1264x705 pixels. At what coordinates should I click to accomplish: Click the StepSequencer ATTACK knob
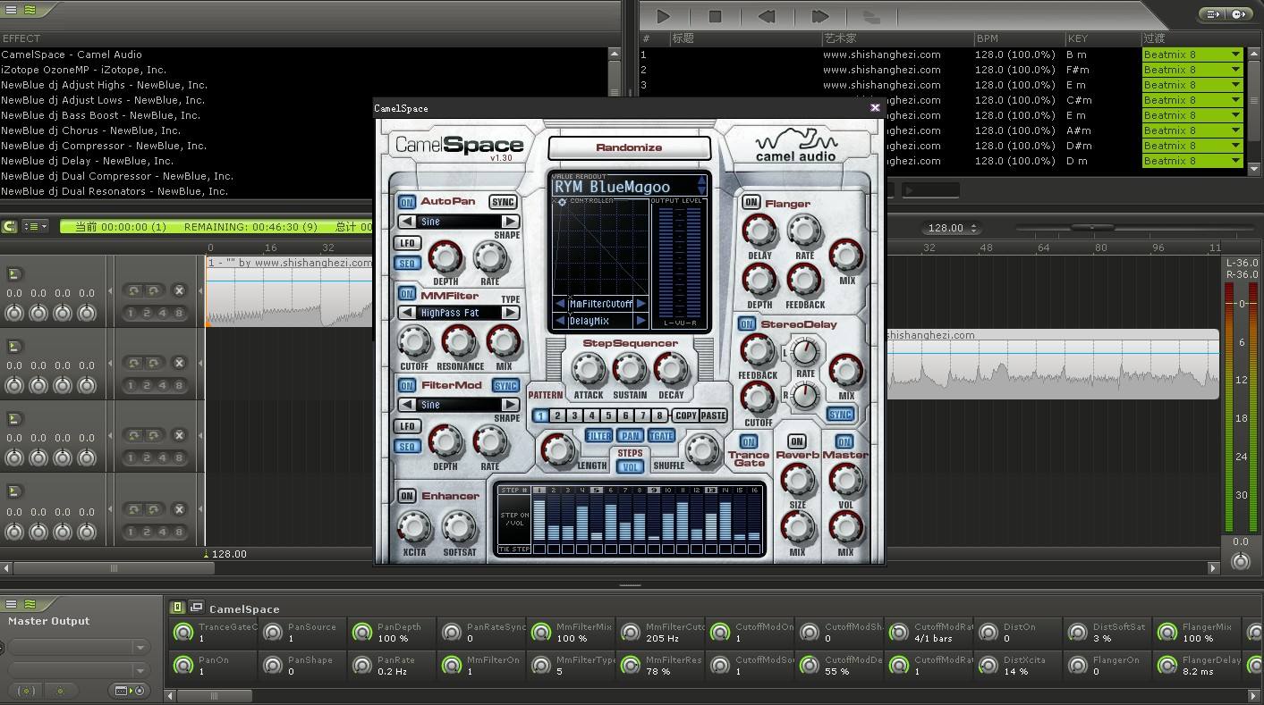[588, 369]
